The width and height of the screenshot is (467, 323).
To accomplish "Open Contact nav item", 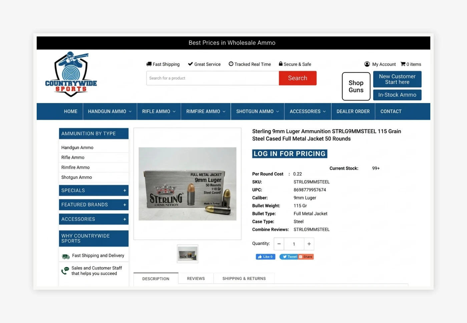I will click(391, 112).
